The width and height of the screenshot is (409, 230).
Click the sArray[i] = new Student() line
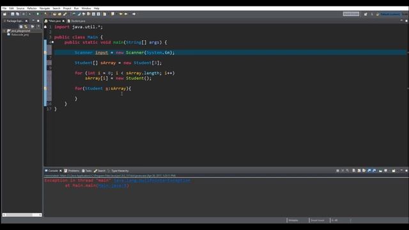pyautogui.click(x=118, y=78)
